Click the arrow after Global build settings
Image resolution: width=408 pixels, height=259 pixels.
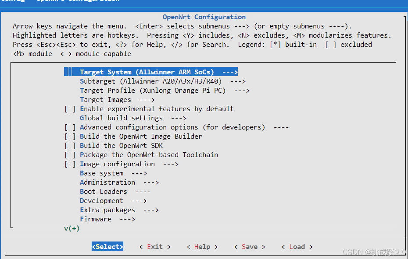tap(179, 118)
